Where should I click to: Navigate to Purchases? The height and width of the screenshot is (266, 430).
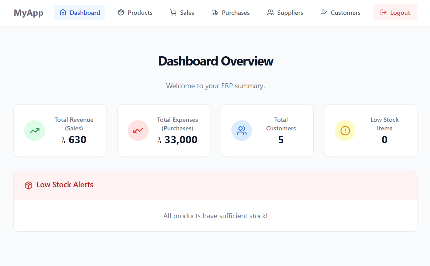230,12
